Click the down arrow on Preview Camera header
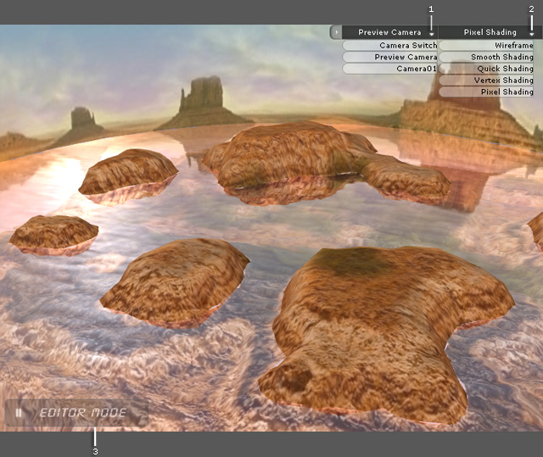 pos(432,33)
